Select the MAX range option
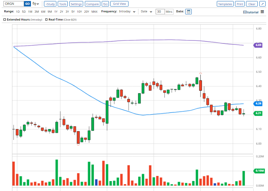 click(94, 12)
